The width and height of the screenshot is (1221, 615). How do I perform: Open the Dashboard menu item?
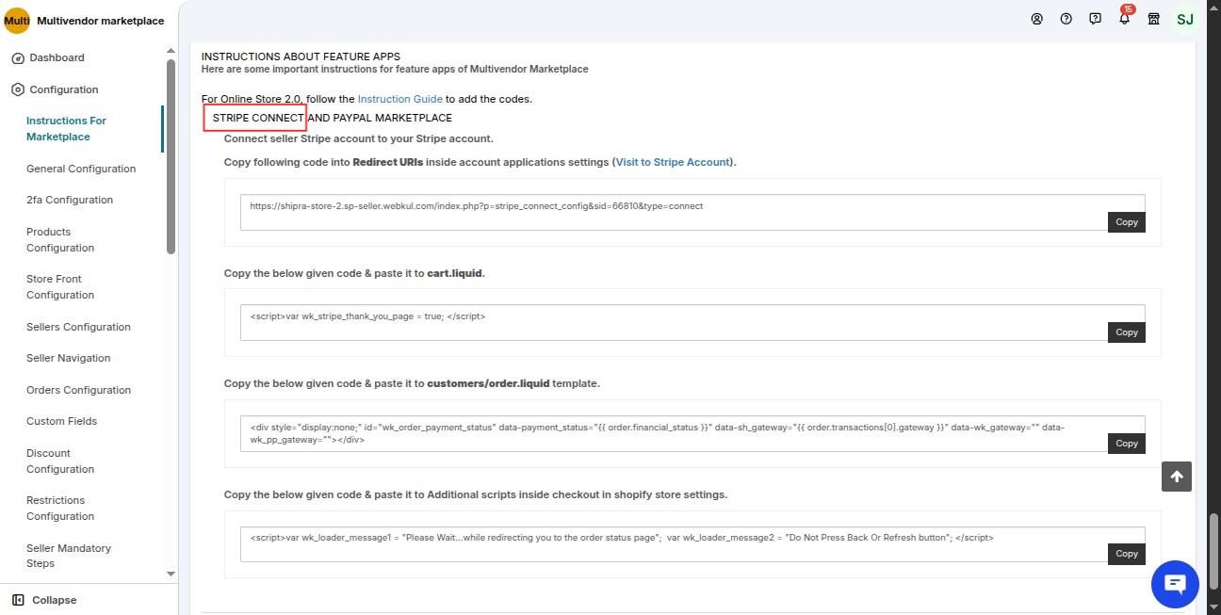(x=57, y=57)
